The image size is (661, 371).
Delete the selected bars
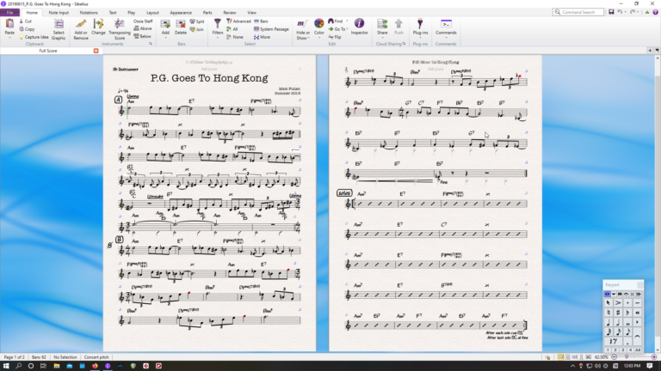point(181,26)
